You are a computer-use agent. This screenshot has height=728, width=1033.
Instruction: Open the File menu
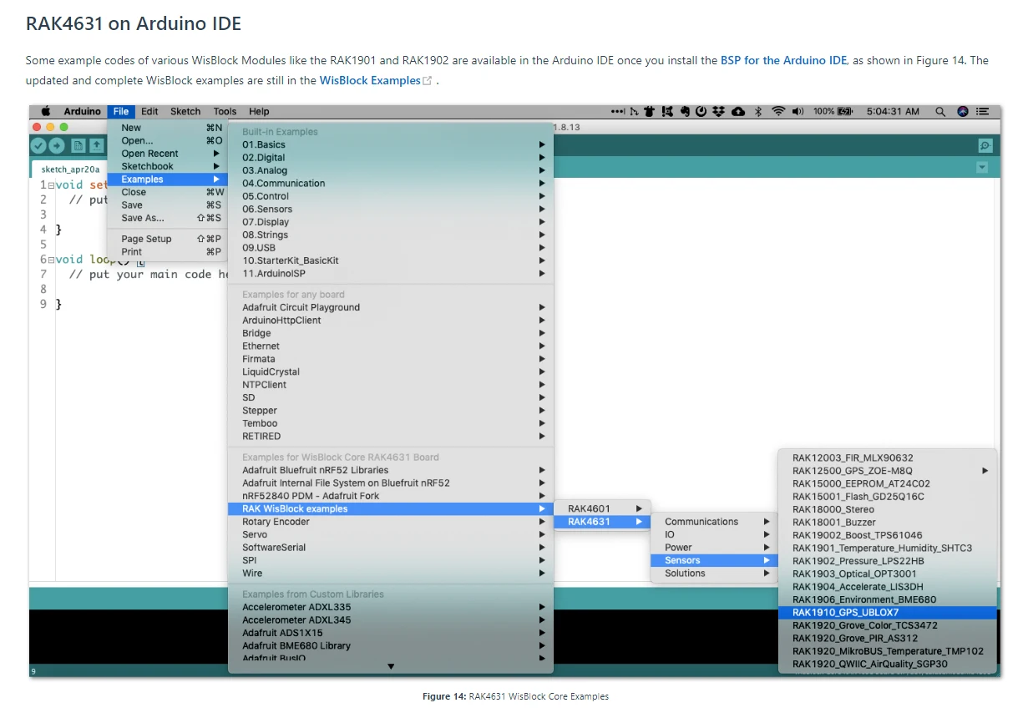121,111
